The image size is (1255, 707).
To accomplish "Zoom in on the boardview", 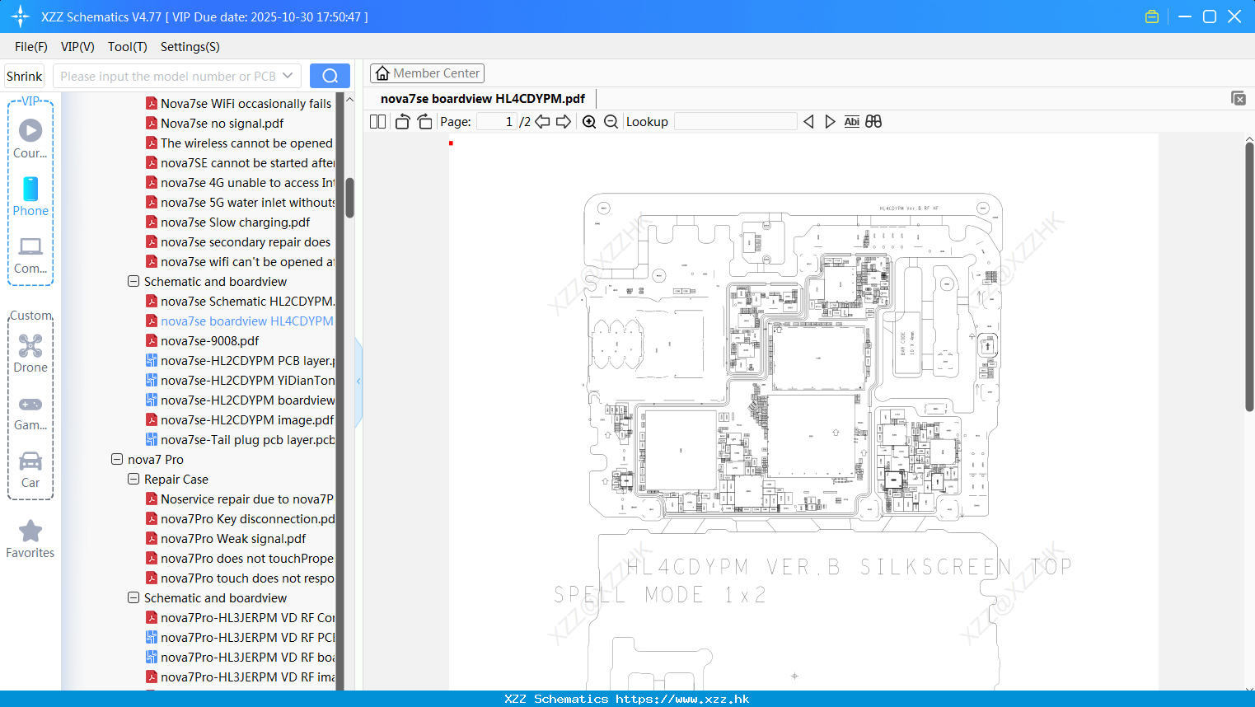I will click(x=589, y=121).
